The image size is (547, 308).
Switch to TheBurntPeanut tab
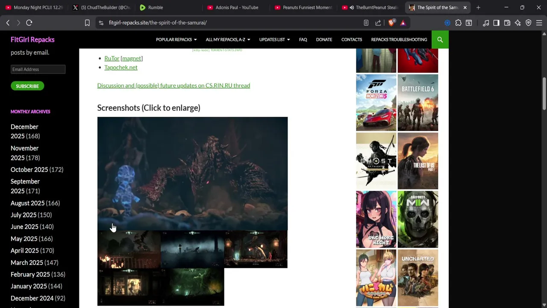pos(370,7)
